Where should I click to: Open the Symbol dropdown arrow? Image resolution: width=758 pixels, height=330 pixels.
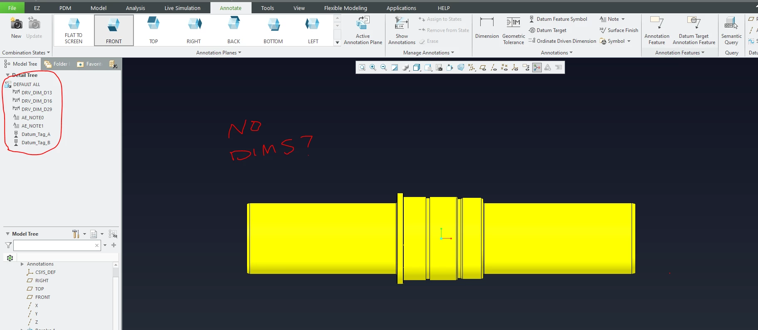[x=629, y=41]
